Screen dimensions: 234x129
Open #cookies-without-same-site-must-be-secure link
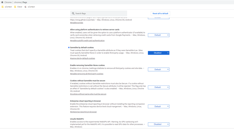pos(88,94)
